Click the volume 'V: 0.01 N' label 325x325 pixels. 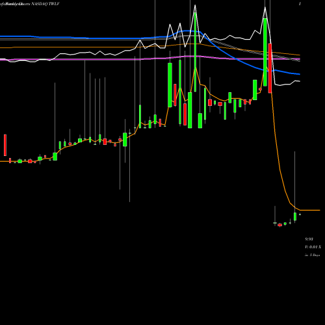click(313, 247)
